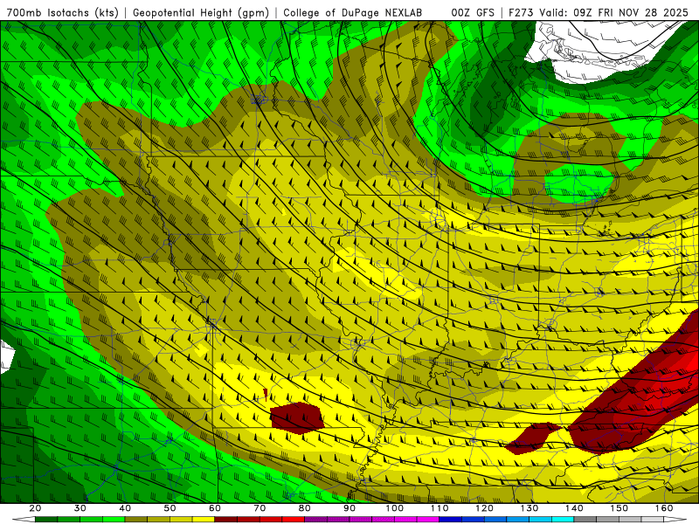Click the 150 value on the color scale
699x524 pixels.
coord(619,508)
